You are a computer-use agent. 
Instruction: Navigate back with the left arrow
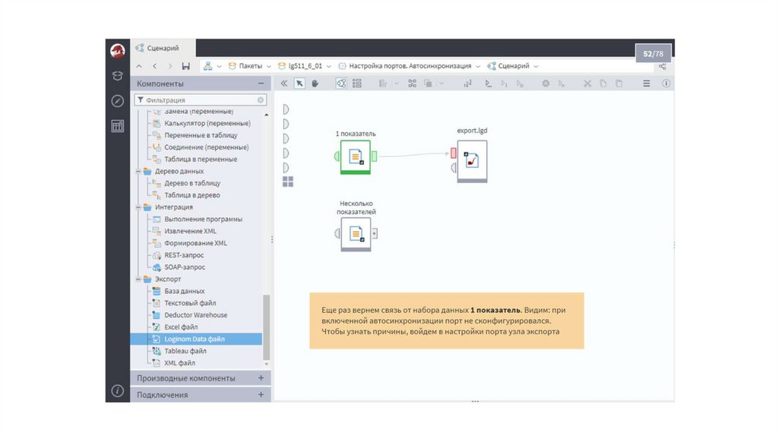[155, 66]
